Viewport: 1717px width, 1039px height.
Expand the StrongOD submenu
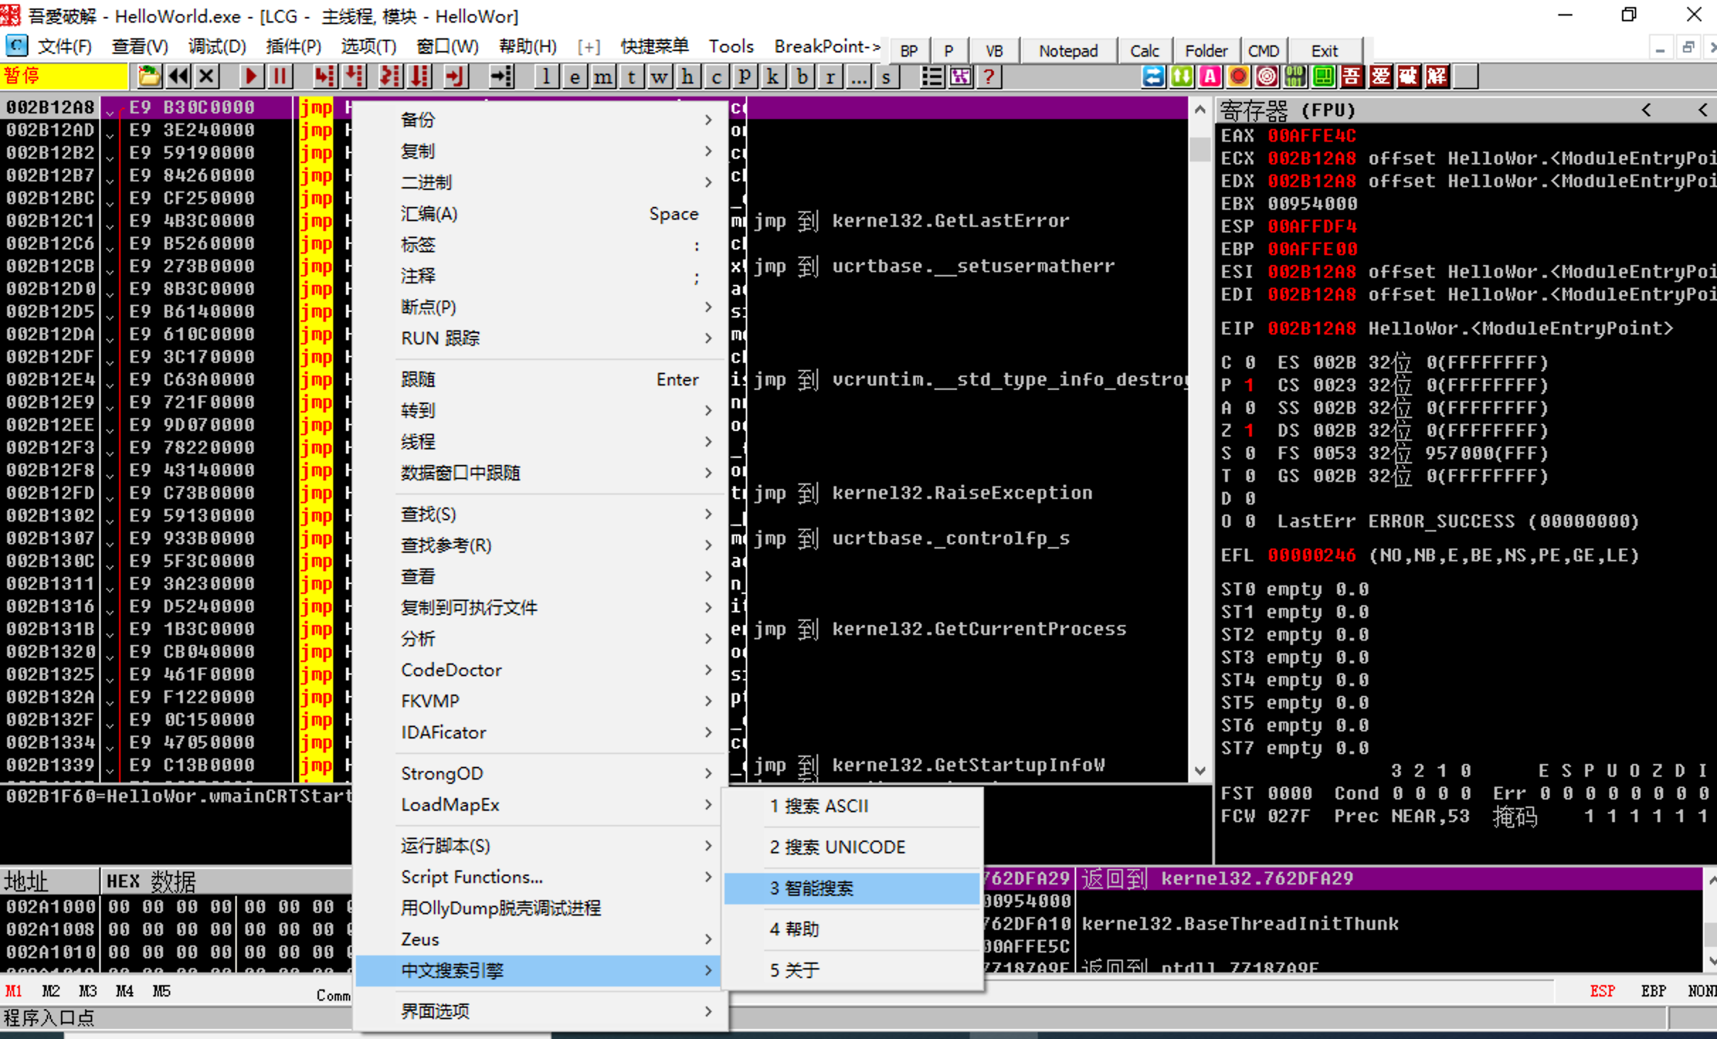540,773
